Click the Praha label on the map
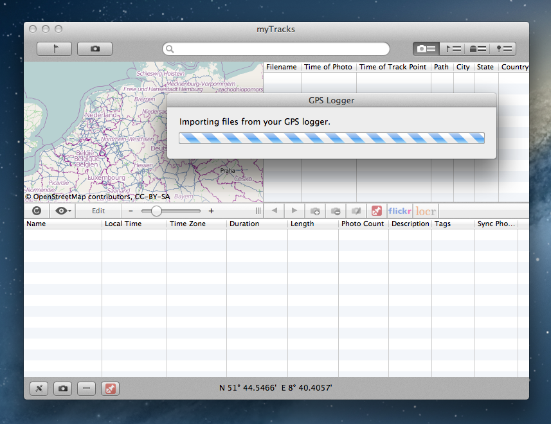This screenshot has width=551, height=424. point(228,171)
